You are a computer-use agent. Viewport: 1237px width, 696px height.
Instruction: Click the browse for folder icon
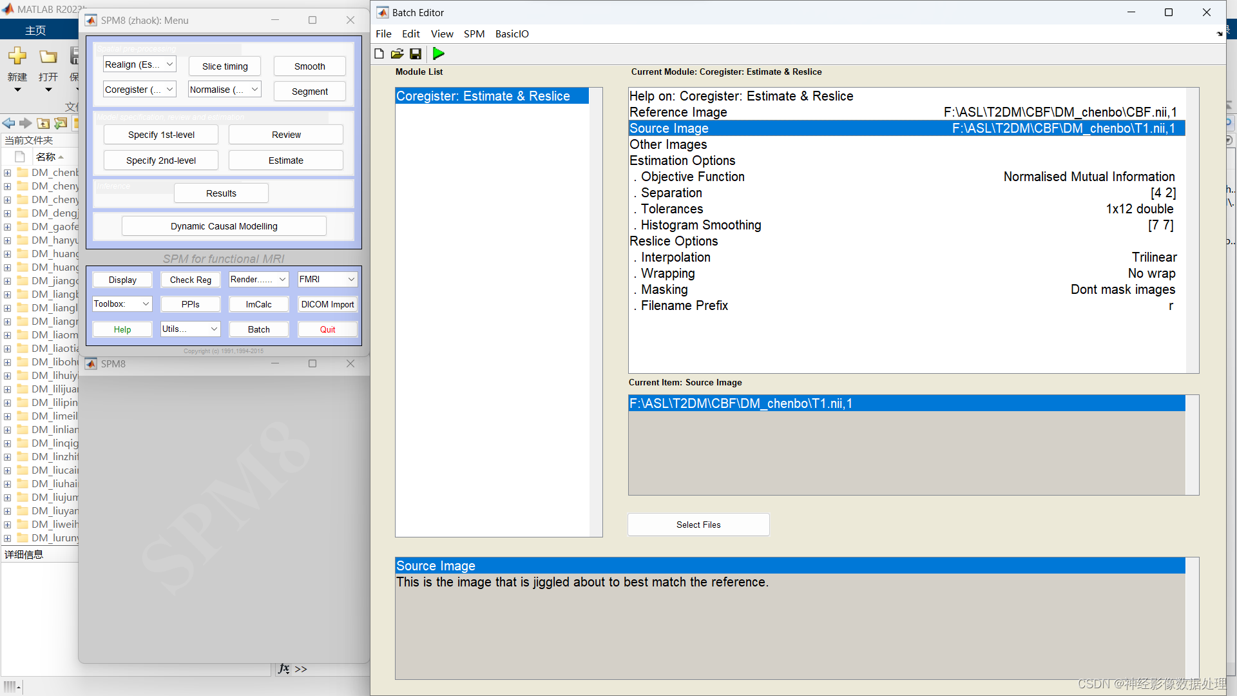[x=60, y=123]
